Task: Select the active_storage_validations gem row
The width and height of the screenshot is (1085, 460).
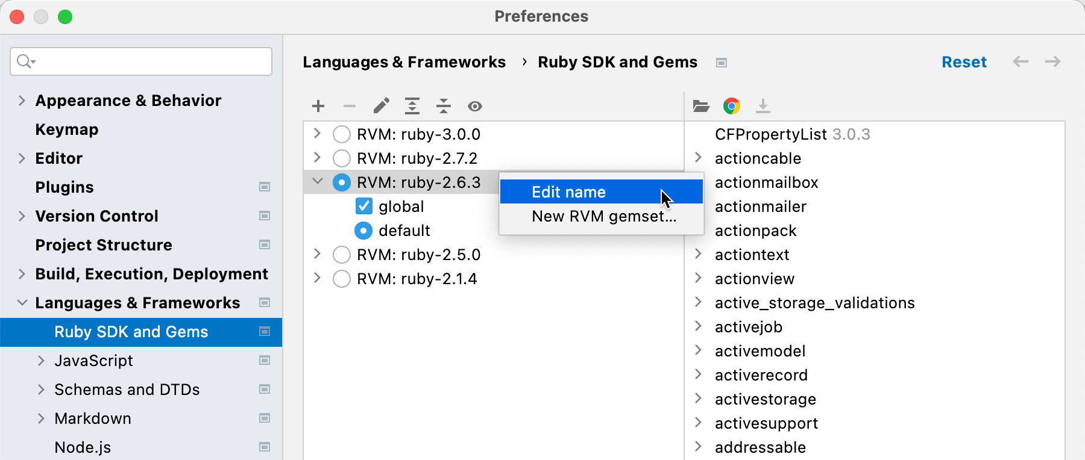Action: pyautogui.click(x=815, y=303)
